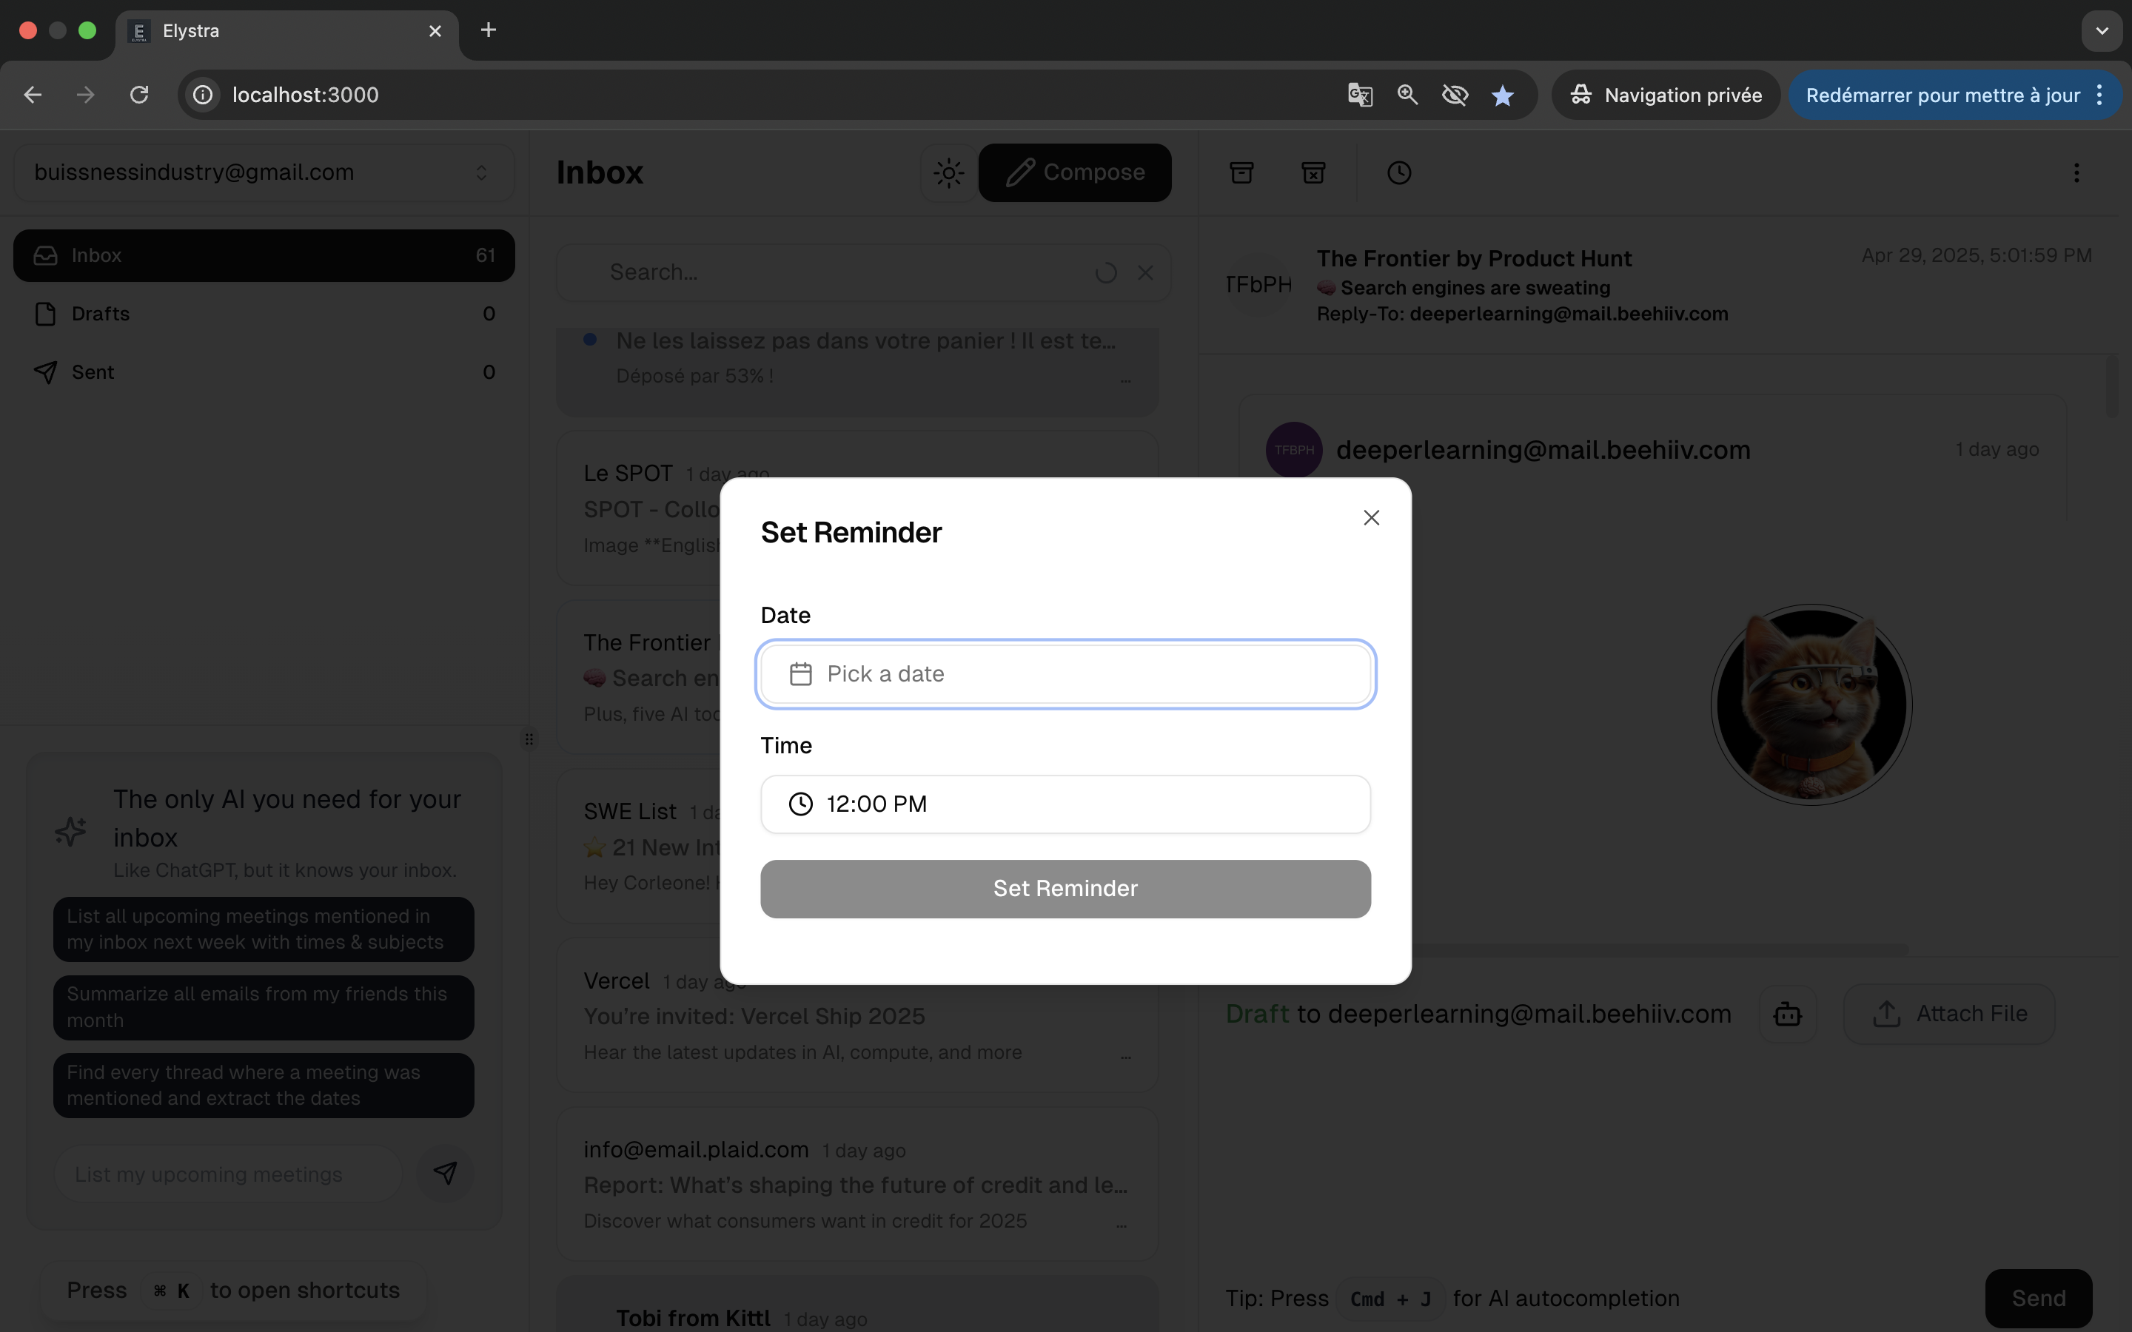Toggle the eye-slash tracking protection icon
This screenshot has width=2132, height=1332.
tap(1455, 95)
